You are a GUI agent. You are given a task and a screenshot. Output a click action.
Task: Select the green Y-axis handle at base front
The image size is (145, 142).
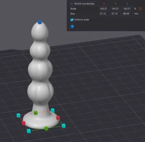[x=46, y=128]
